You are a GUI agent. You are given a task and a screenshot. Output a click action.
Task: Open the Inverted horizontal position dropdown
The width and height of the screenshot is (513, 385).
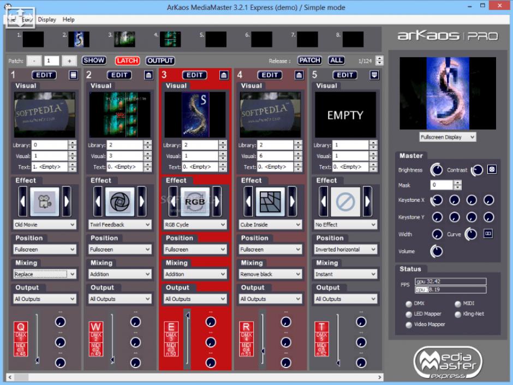pos(345,249)
